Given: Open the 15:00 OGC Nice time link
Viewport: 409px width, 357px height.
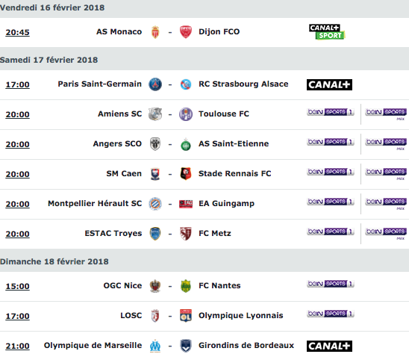Looking at the screenshot, I should (x=17, y=286).
